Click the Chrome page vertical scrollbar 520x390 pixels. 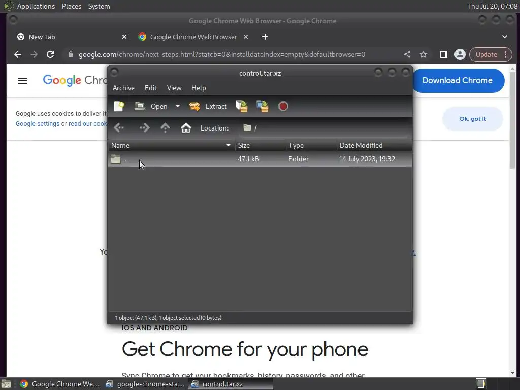click(x=513, y=119)
